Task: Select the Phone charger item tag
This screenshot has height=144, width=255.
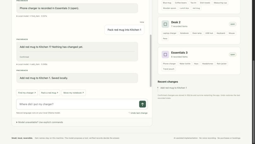Action: click(169, 64)
